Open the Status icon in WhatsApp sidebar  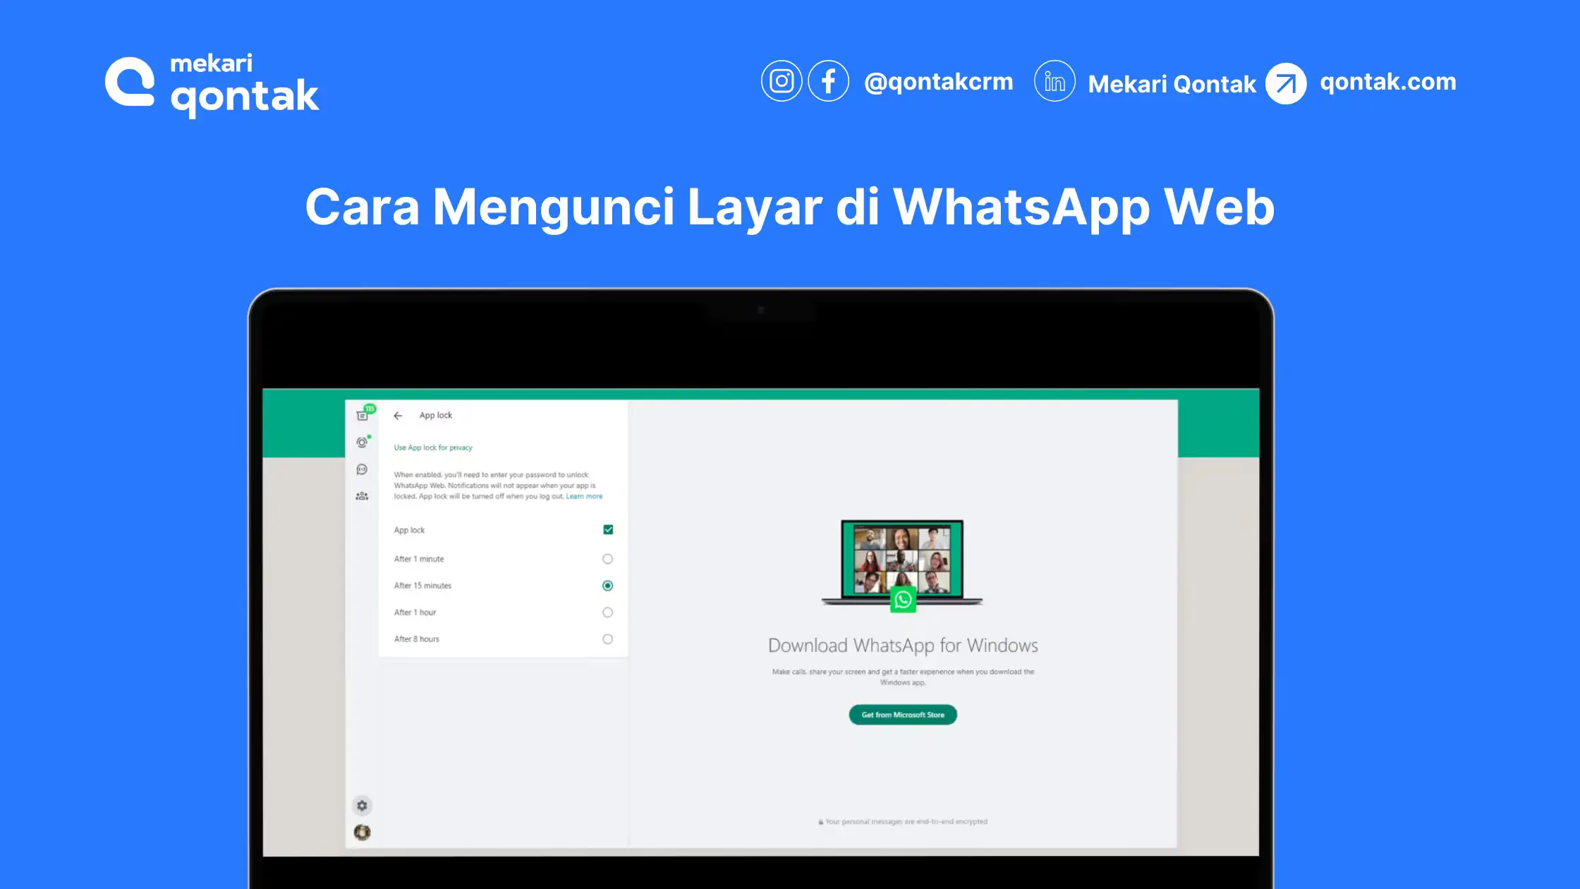(x=362, y=442)
